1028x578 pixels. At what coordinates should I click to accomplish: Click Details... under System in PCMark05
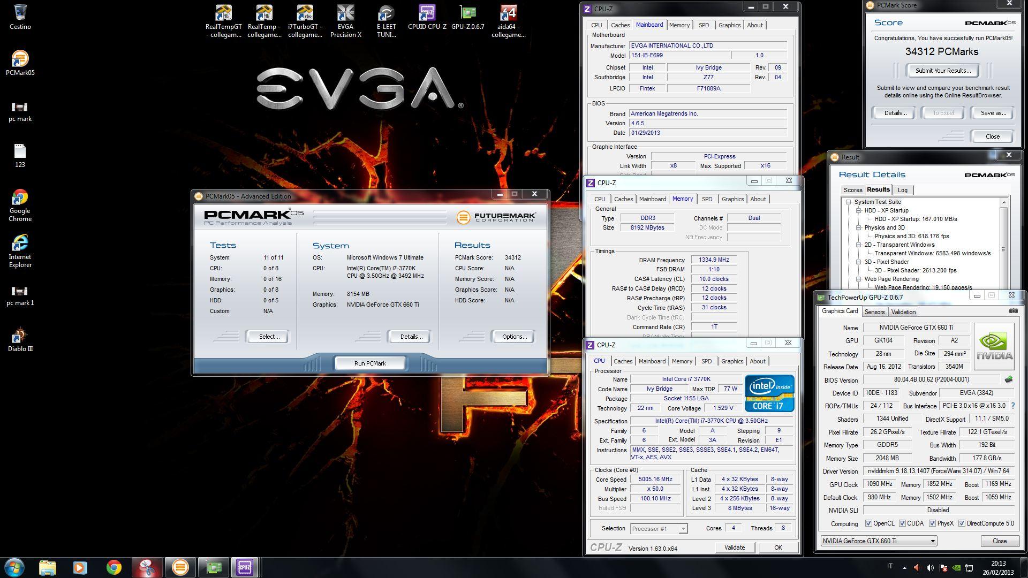[x=409, y=337]
